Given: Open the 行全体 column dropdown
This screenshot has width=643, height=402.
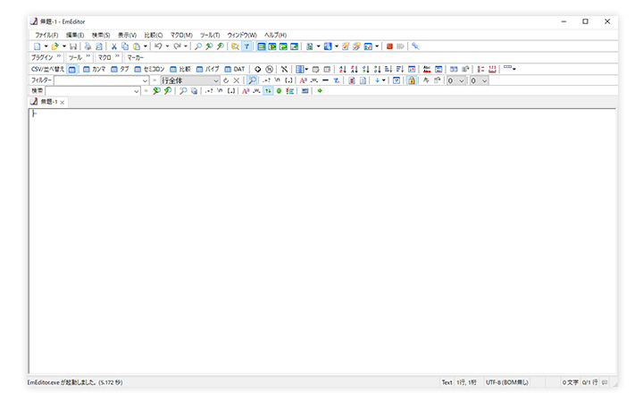Looking at the screenshot, I should (x=215, y=80).
